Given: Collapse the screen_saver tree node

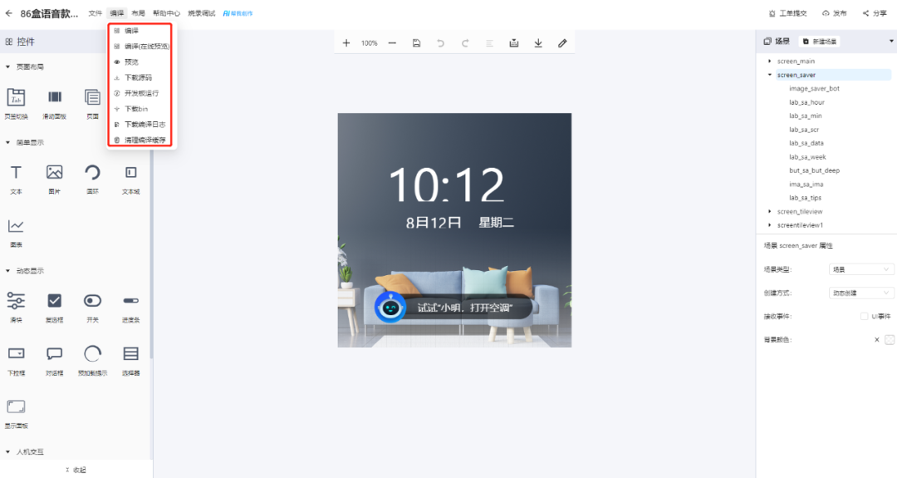Looking at the screenshot, I should click(769, 75).
